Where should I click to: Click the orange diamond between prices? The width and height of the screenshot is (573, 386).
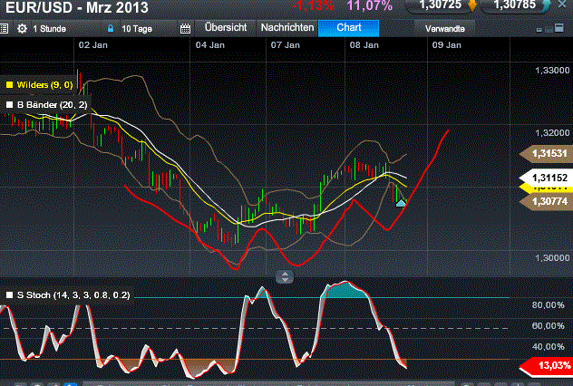click(471, 7)
